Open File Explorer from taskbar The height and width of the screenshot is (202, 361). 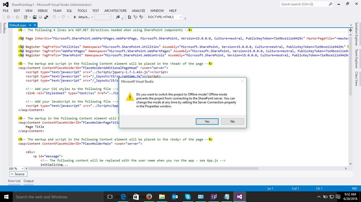click(x=162, y=197)
